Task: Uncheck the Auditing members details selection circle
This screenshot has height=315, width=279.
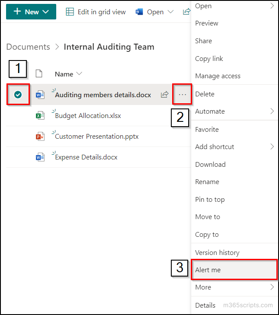Action: pos(18,95)
